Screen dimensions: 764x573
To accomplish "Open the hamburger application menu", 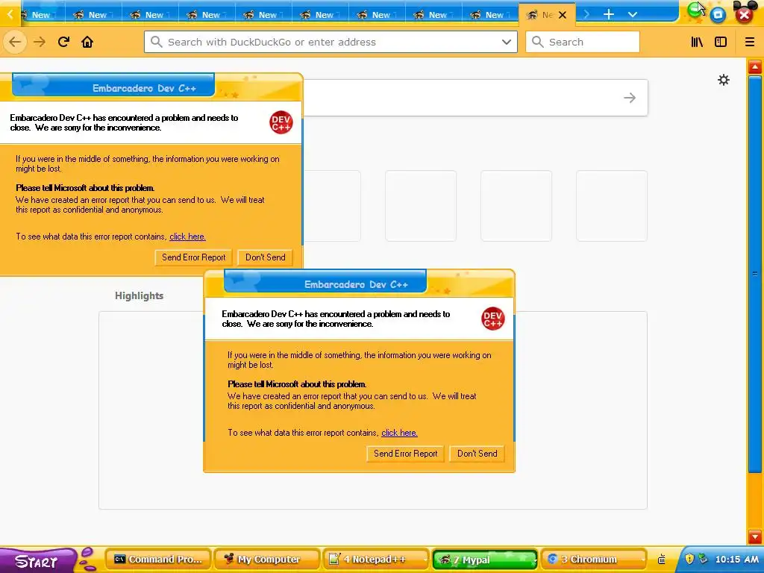I will pyautogui.click(x=749, y=42).
